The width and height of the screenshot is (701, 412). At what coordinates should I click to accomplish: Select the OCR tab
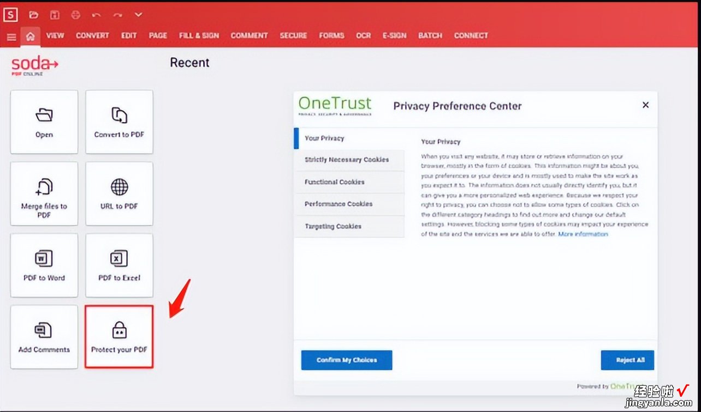click(x=363, y=35)
